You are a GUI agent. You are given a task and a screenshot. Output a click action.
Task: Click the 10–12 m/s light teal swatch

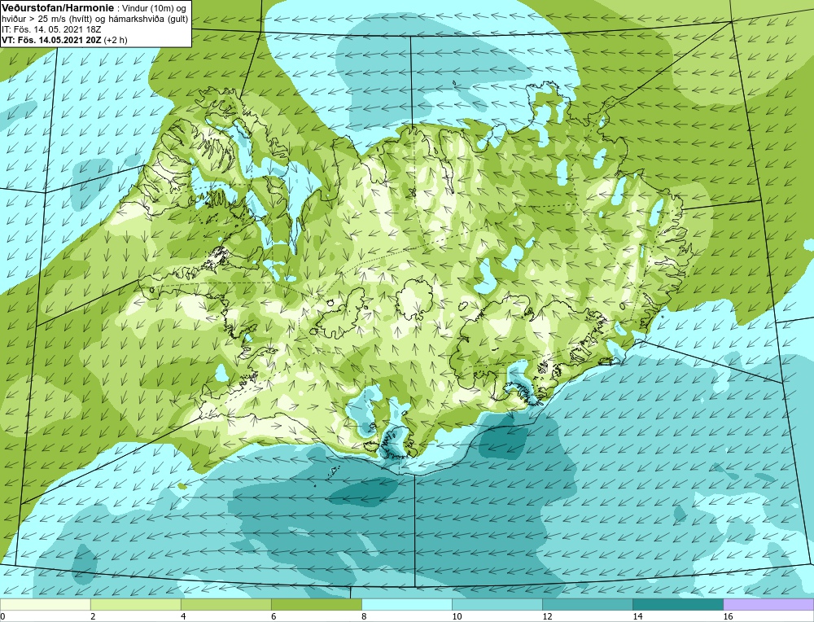coord(497,605)
